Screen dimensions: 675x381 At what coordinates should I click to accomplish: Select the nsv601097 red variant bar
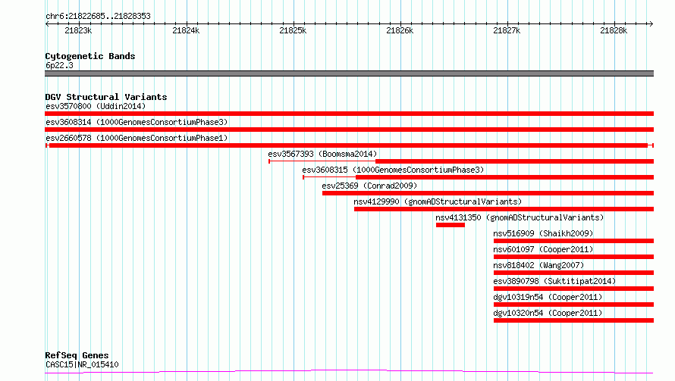574,257
